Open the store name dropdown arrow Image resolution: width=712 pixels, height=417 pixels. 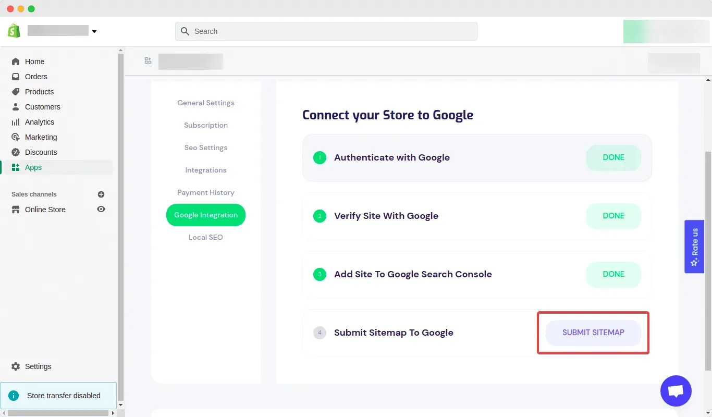coord(94,31)
